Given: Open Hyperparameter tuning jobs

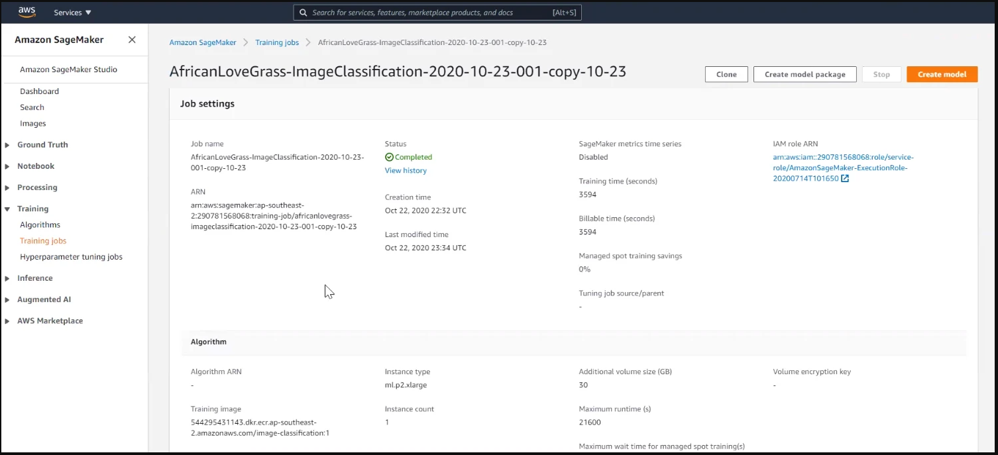Looking at the screenshot, I should pos(71,257).
